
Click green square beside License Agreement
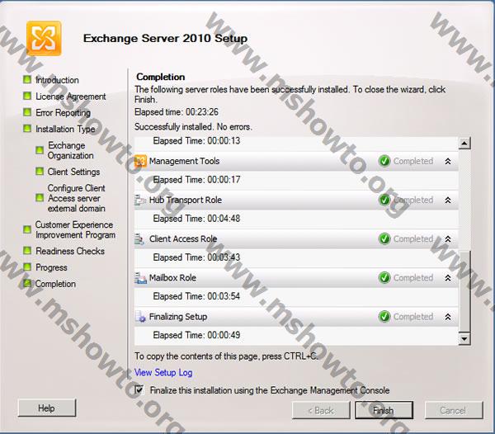[x=27, y=96]
